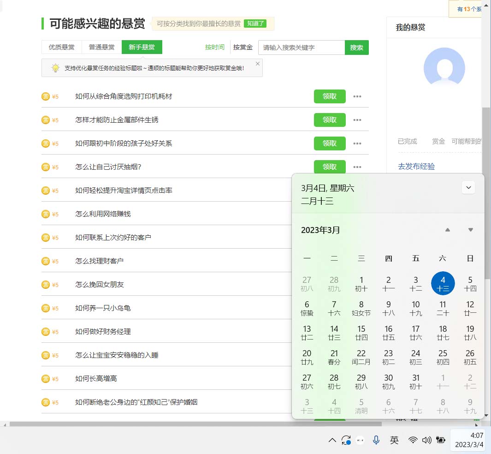Viewport: 491px width, 454px height.
Task: Dismiss the tip banner with its X
Action: pyautogui.click(x=257, y=63)
